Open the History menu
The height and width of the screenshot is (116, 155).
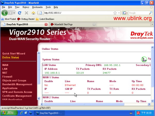click(26, 7)
